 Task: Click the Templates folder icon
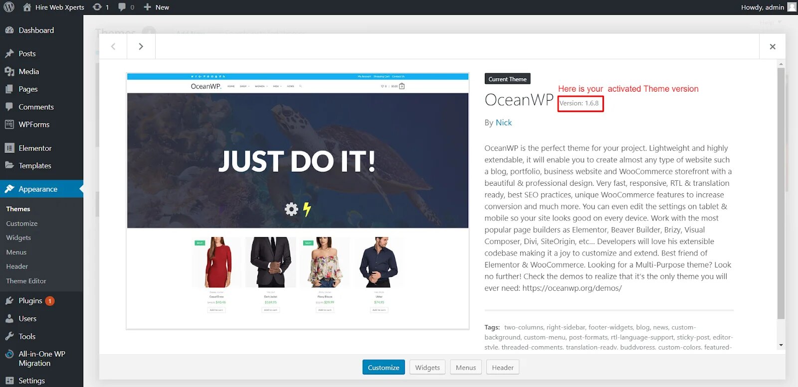tap(9, 165)
